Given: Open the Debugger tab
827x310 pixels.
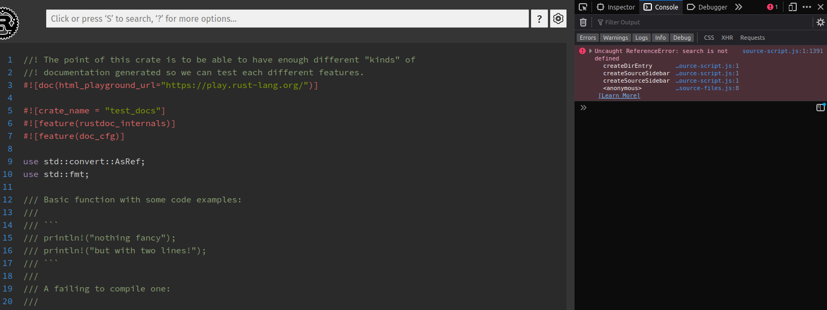Looking at the screenshot, I should point(707,7).
